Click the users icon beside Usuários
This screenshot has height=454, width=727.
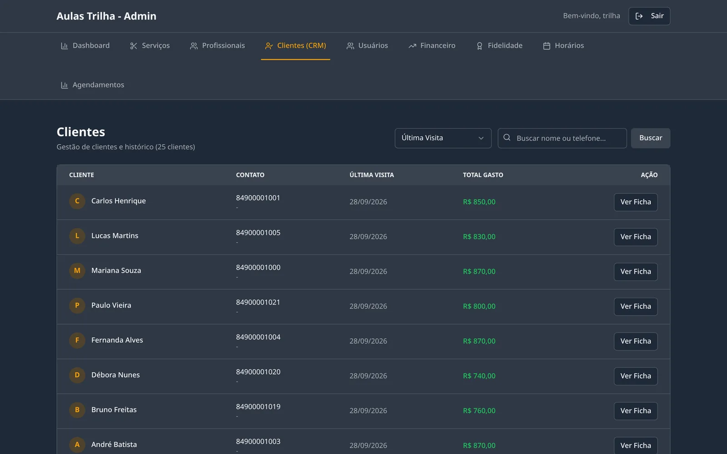(350, 46)
